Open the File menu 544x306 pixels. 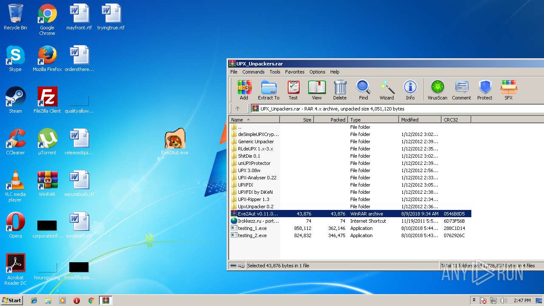click(234, 72)
